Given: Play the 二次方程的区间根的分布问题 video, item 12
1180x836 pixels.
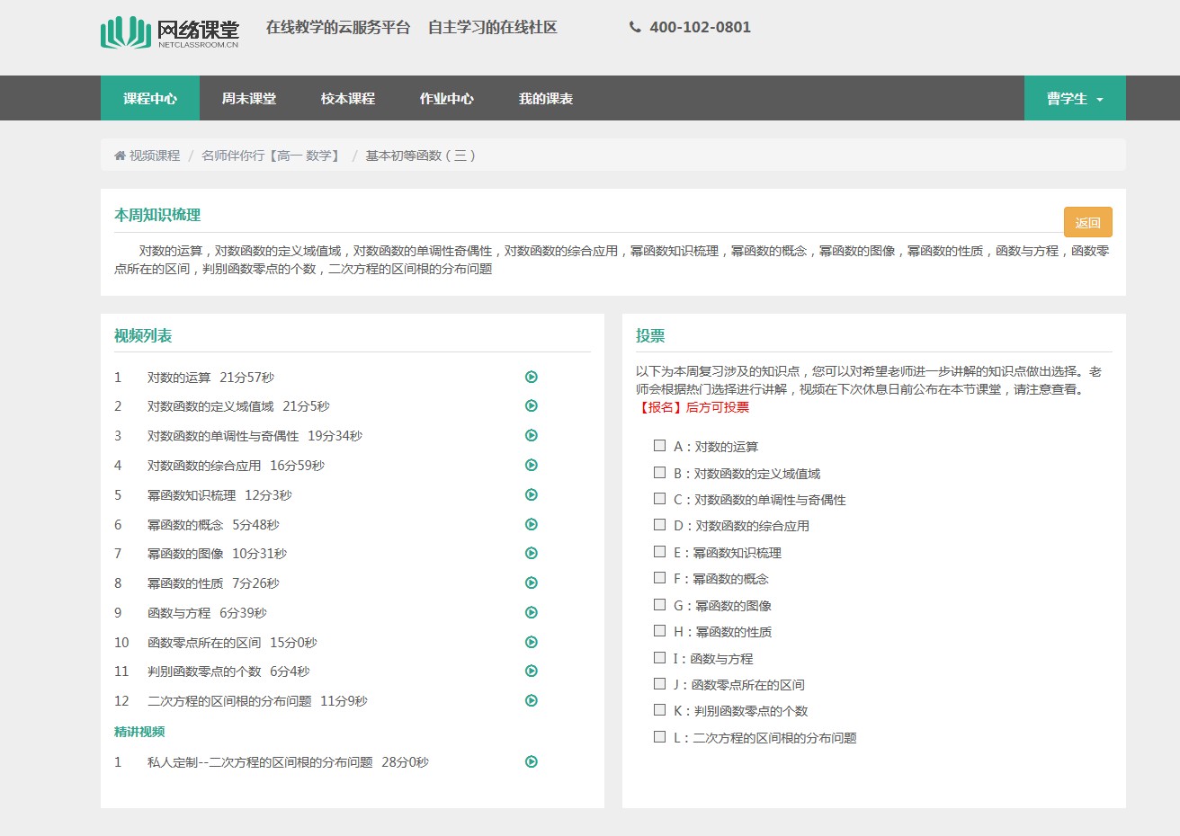Looking at the screenshot, I should point(532,701).
